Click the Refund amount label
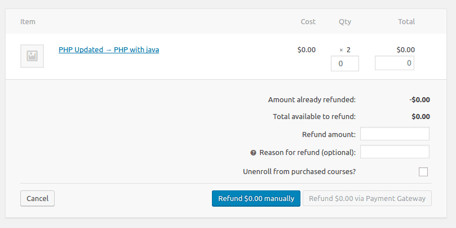The height and width of the screenshot is (228, 456). (329, 134)
